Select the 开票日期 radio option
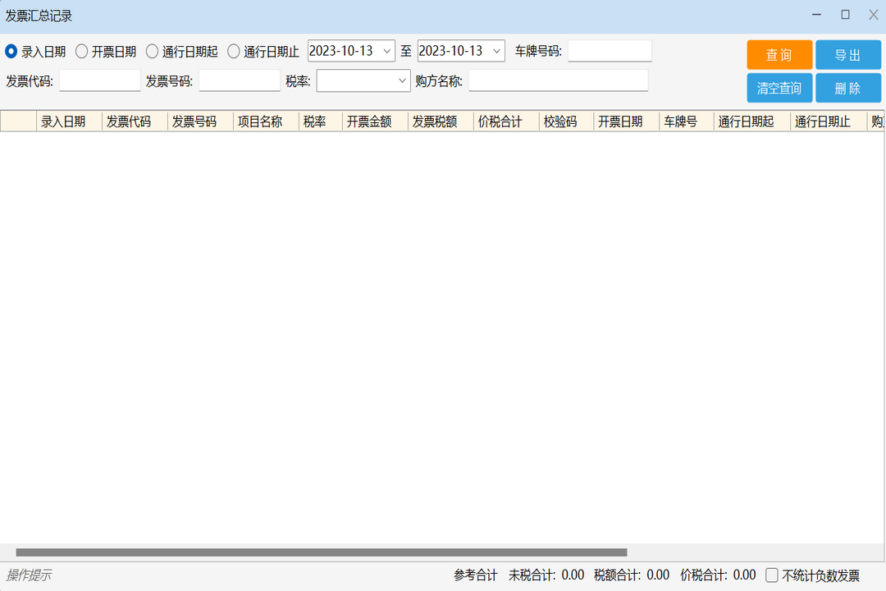The image size is (886, 591). [x=81, y=50]
